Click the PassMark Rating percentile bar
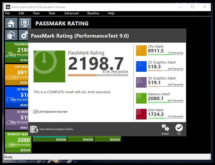Screen dimensions: 215x165 pos(98,75)
